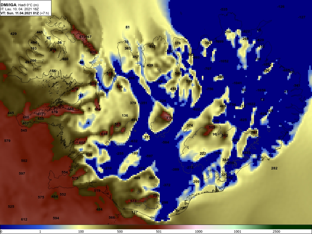Click the map value '395'

pos(221,77)
